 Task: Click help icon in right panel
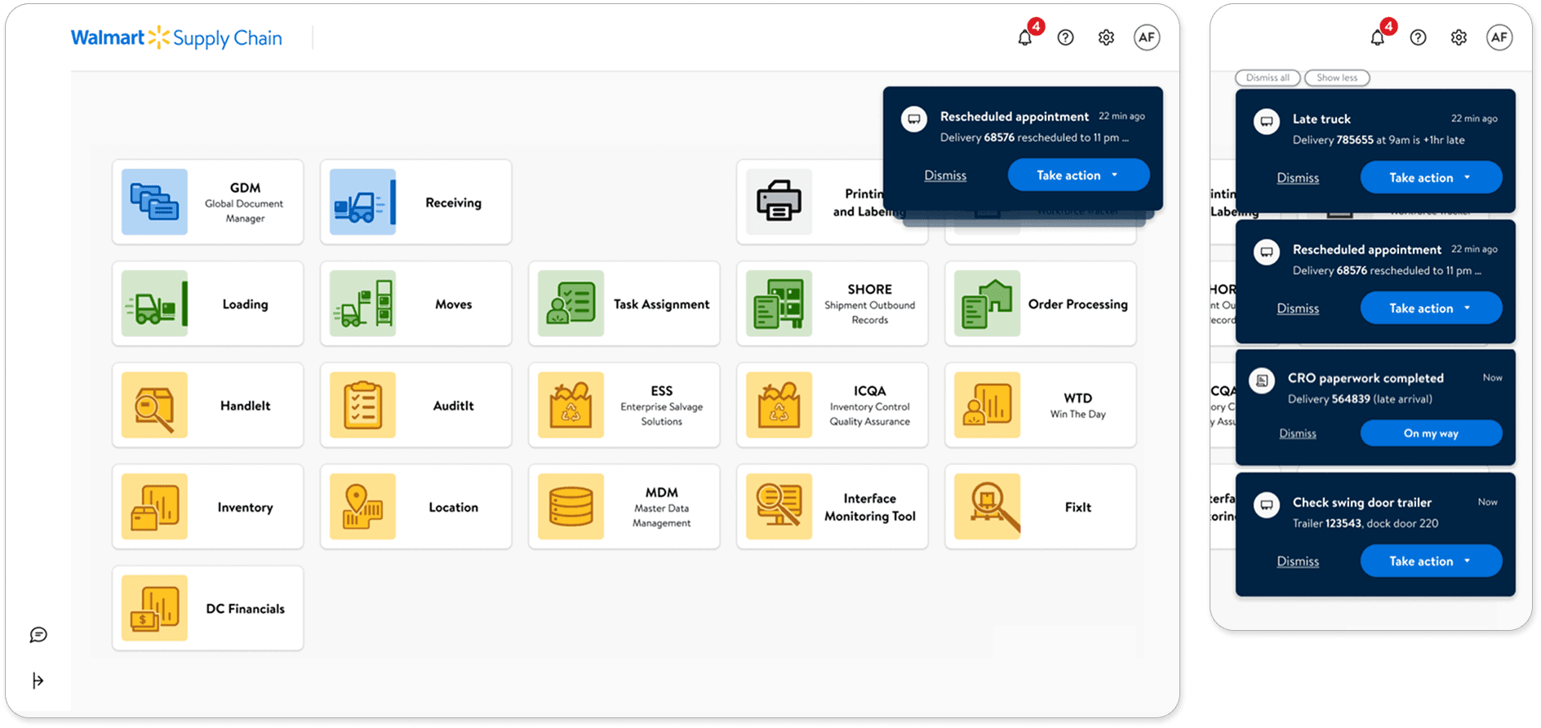coord(1418,38)
